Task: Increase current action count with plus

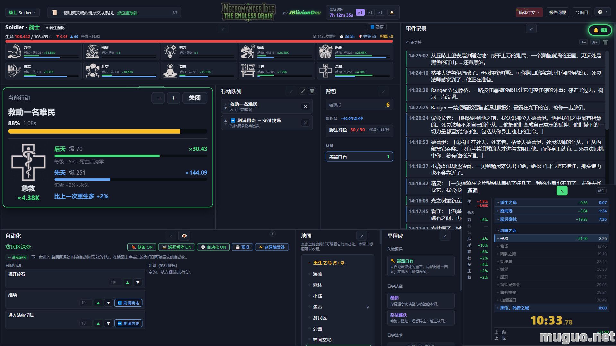Action: [173, 98]
